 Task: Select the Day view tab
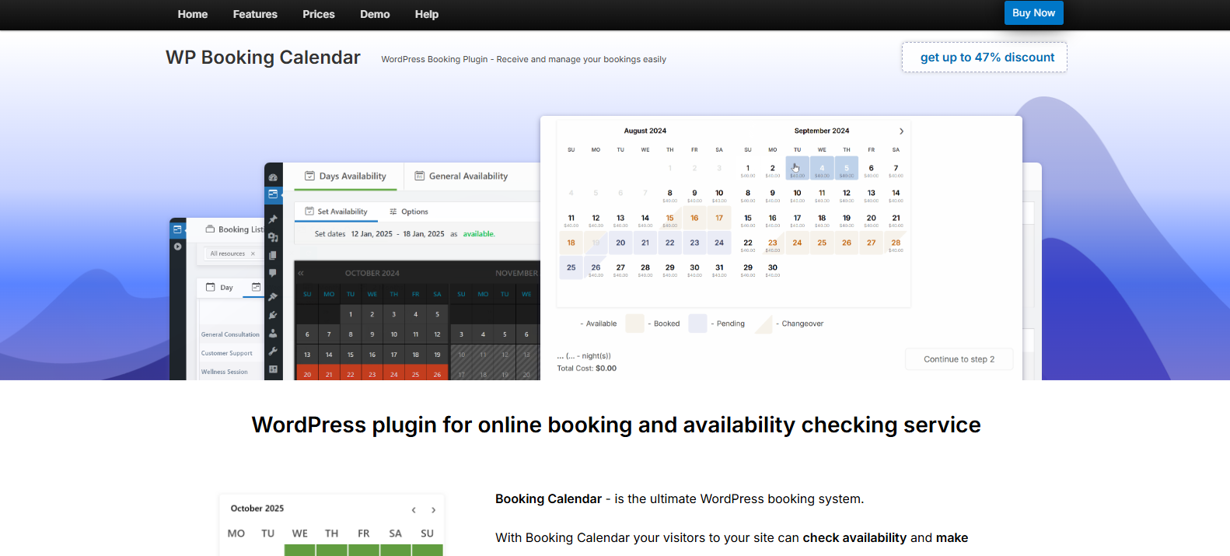(219, 288)
